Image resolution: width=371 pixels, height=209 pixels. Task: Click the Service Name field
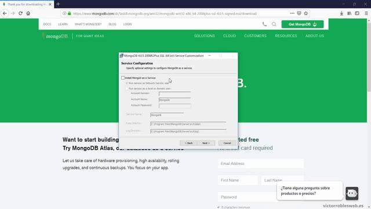tap(167, 115)
